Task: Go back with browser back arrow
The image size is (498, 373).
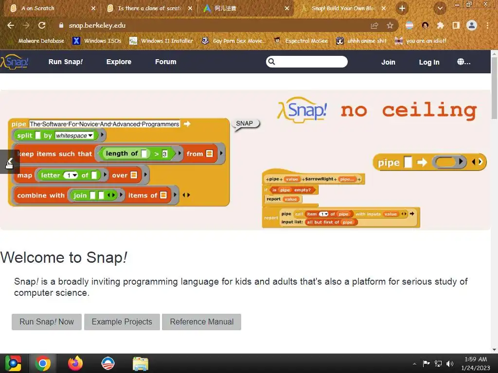Action: pos(11,25)
